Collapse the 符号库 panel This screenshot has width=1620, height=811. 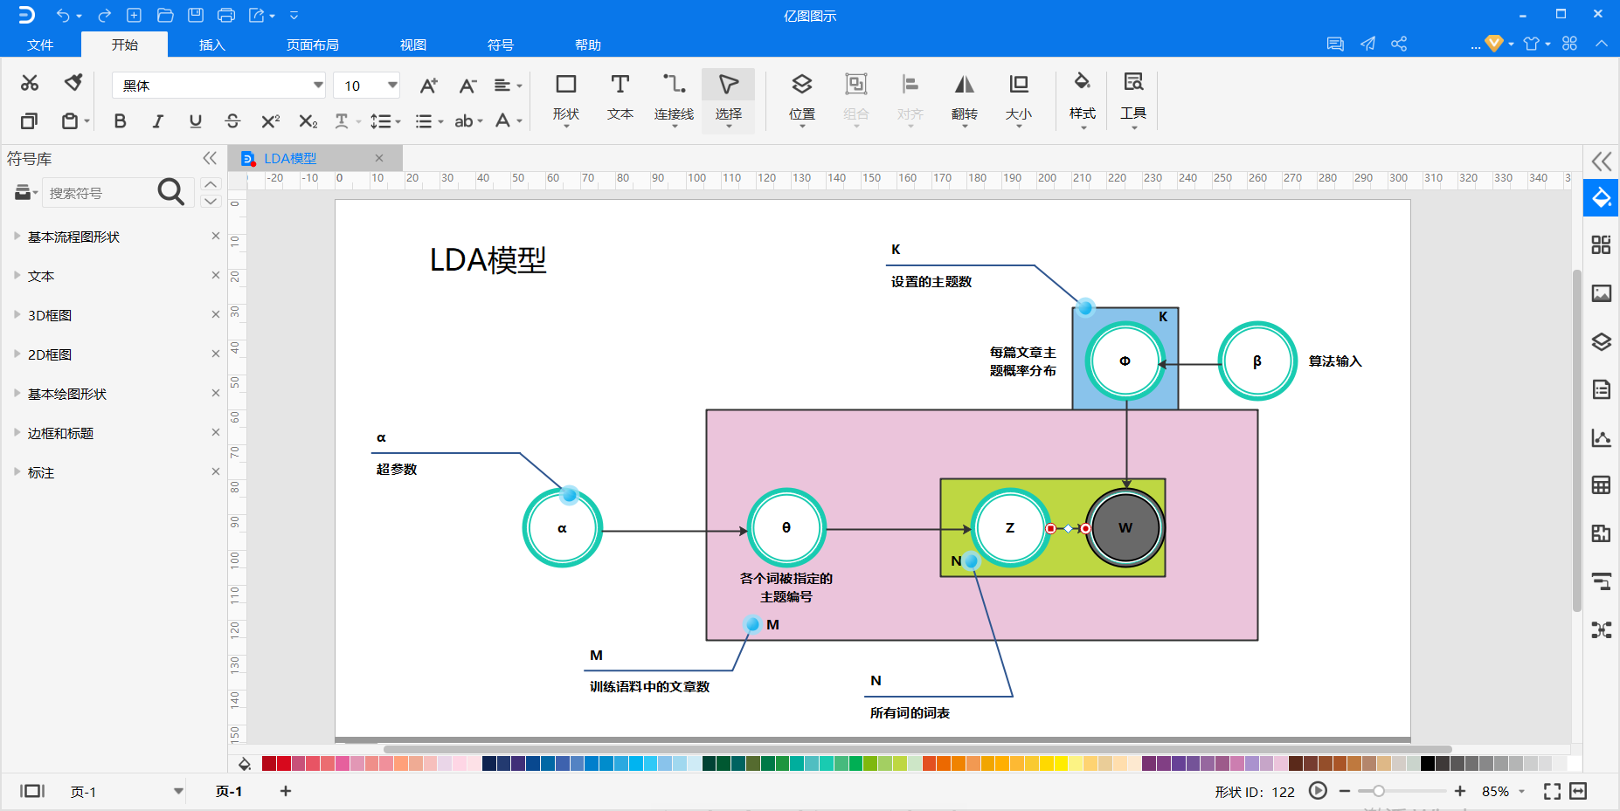pos(210,158)
